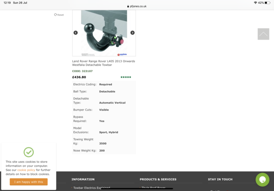Tap the 12:19 clock in status bar
This screenshot has height=191, width=274.
[7, 3]
